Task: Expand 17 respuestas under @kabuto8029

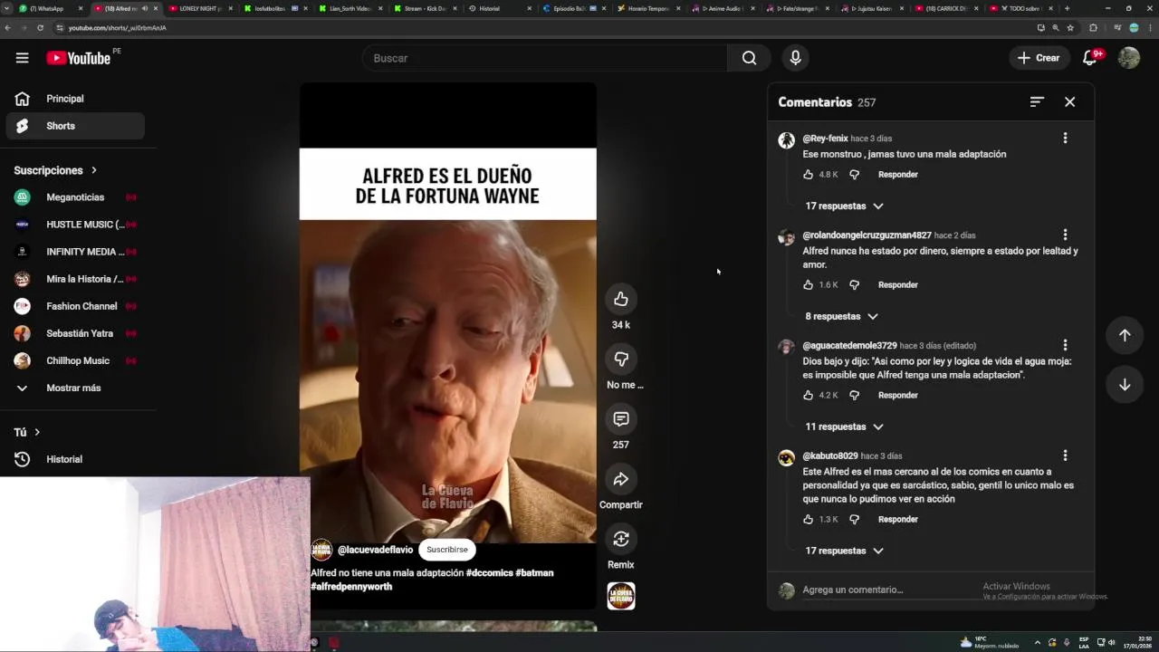Action: [x=844, y=551]
